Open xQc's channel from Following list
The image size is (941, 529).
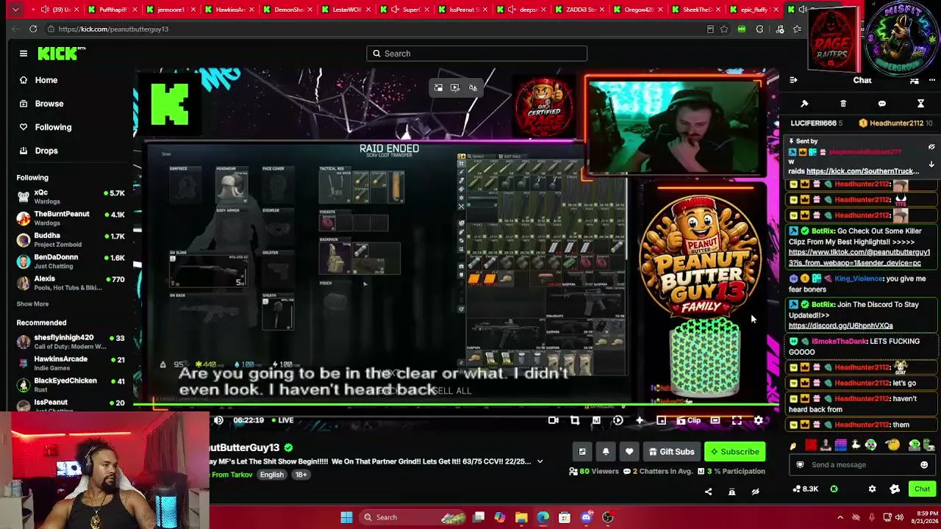71,197
